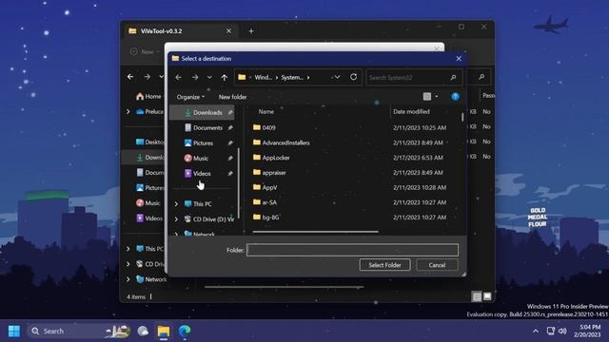Create a New folder in dialog
Viewport: 609px width, 342px height.
[x=232, y=97]
